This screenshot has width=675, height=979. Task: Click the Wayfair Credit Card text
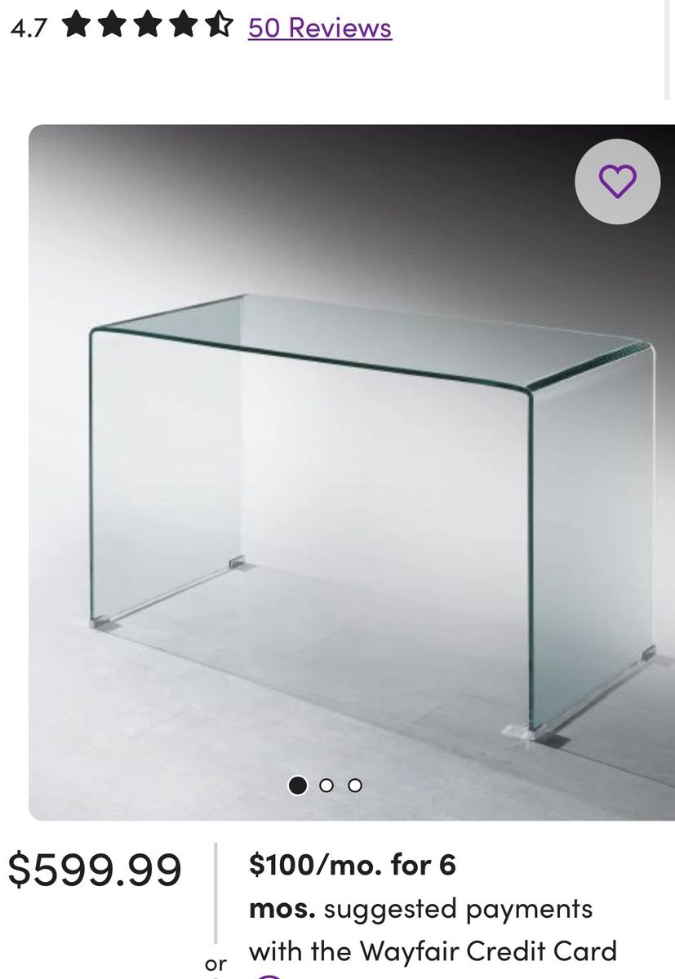pos(488,951)
